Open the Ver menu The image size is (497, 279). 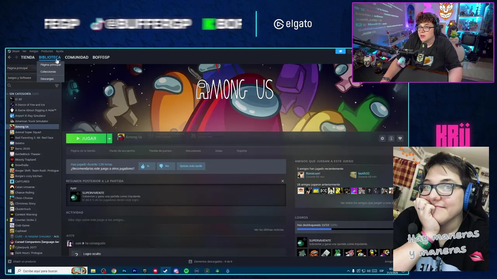[x=24, y=51]
